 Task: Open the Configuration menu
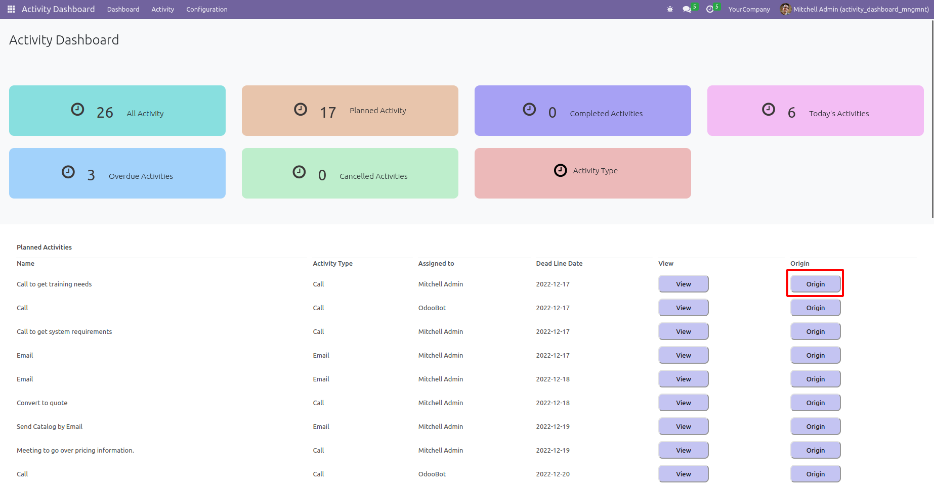pyautogui.click(x=207, y=9)
